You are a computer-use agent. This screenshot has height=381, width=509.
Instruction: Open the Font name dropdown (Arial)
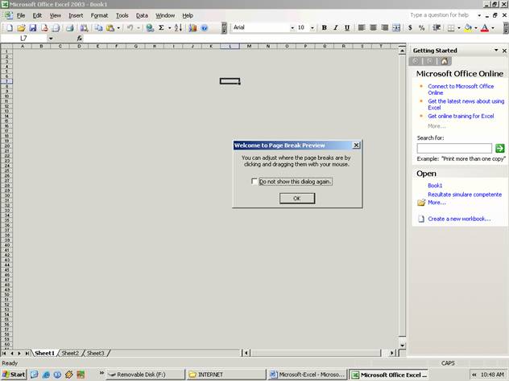[x=292, y=28]
